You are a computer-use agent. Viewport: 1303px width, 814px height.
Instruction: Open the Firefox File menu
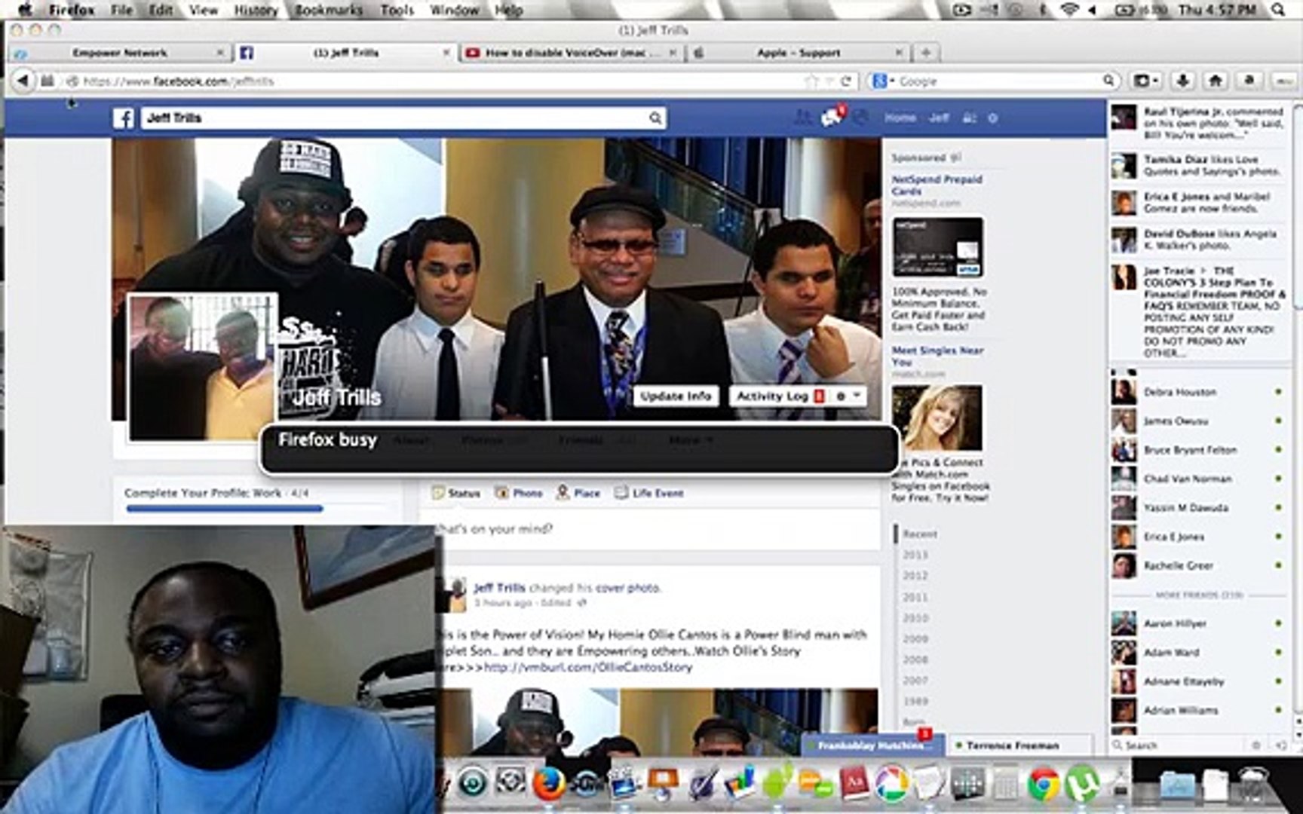tap(121, 10)
